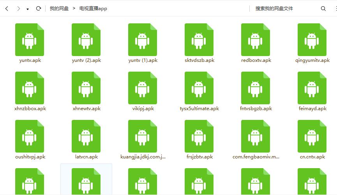Click the qingyumitv.apk filename label

pos(312,60)
